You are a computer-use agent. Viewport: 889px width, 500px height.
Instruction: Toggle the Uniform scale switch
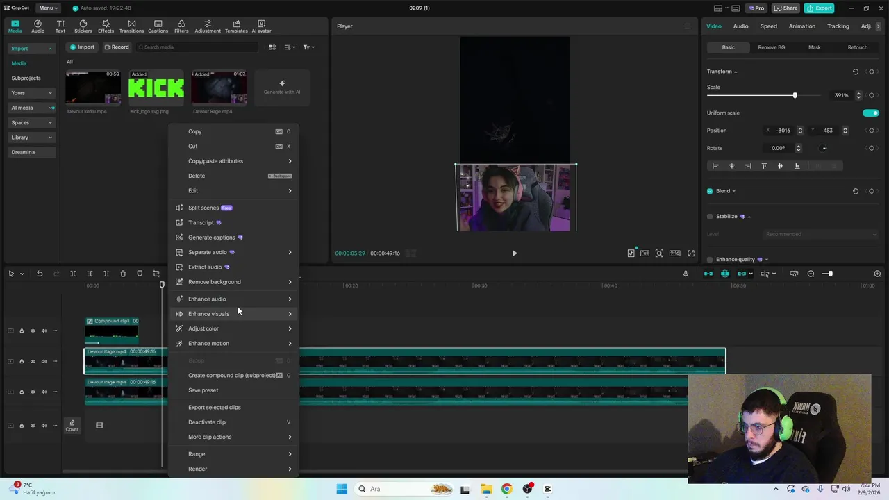871,112
